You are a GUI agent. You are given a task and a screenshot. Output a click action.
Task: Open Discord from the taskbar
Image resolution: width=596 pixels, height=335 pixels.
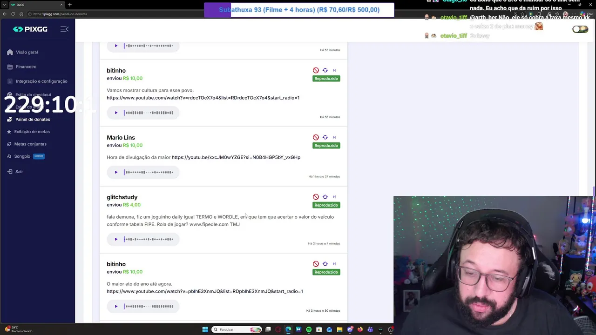(350, 329)
